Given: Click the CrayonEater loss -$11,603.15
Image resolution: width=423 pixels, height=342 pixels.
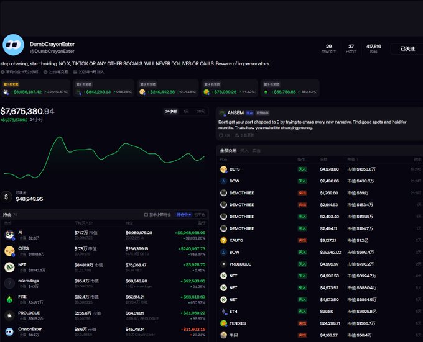Looking at the screenshot, I should coord(193,330).
